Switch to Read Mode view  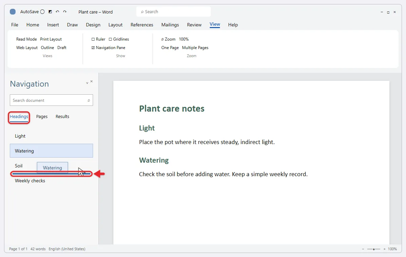[x=26, y=39]
